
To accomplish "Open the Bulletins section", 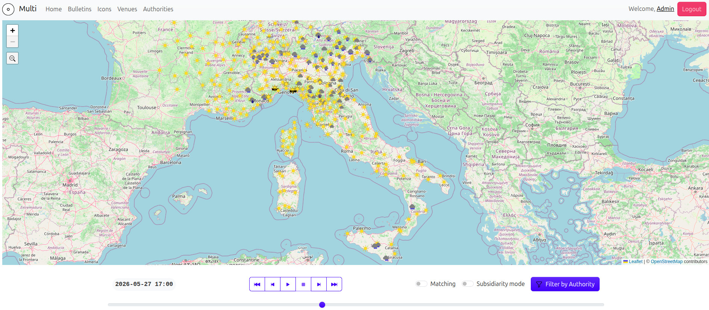I will tap(80, 9).
